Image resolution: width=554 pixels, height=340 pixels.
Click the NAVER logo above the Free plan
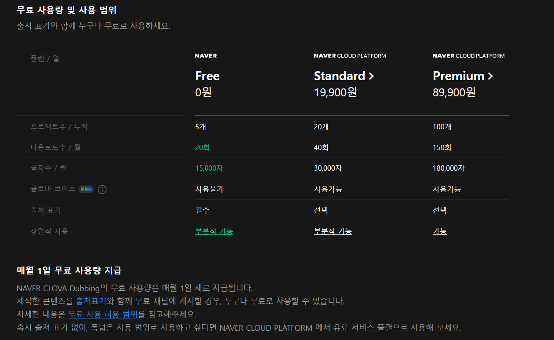point(205,55)
